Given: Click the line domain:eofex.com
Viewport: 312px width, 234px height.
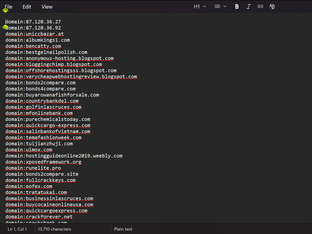Looking at the screenshot, I should coord(29,187).
